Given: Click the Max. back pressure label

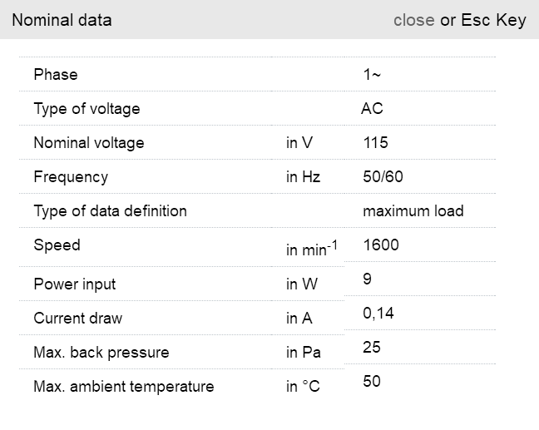Looking at the screenshot, I should pyautogui.click(x=101, y=353).
